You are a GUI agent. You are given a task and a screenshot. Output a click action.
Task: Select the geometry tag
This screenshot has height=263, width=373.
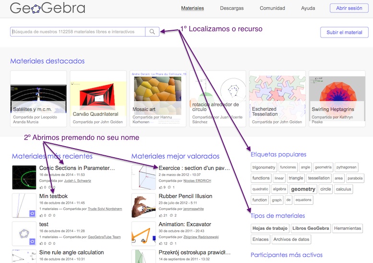(303, 189)
